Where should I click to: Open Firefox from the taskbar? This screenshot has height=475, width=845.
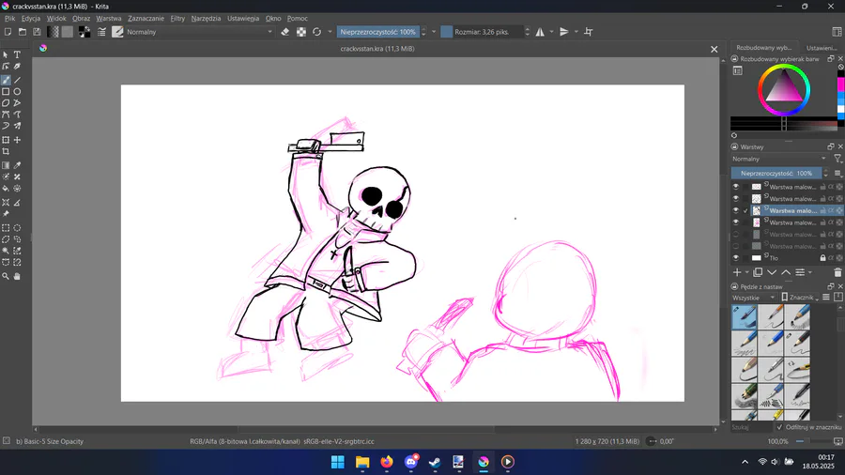[x=387, y=462]
